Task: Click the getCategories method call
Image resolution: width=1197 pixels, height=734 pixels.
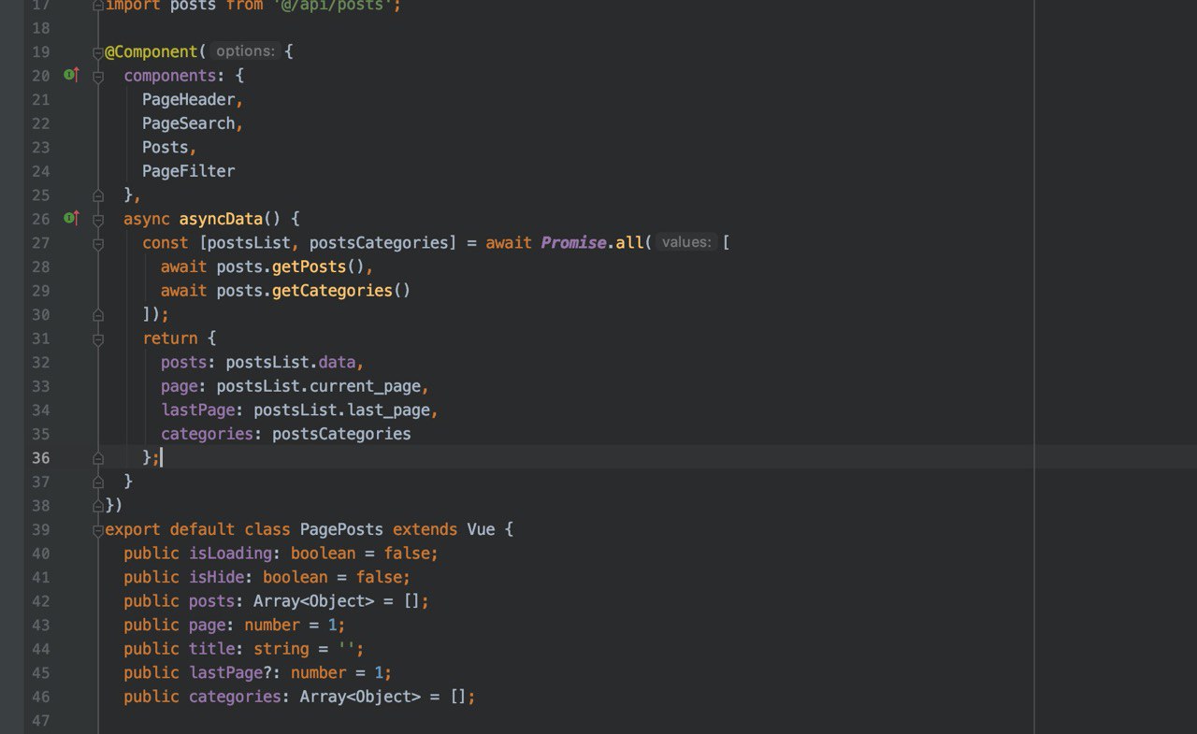Action: pyautogui.click(x=332, y=290)
